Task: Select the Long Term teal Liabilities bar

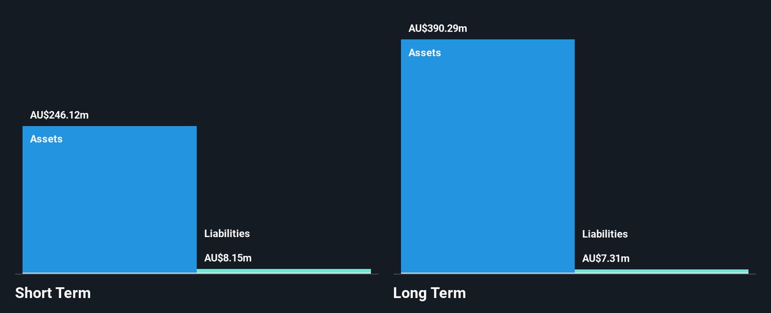Action: pyautogui.click(x=661, y=271)
